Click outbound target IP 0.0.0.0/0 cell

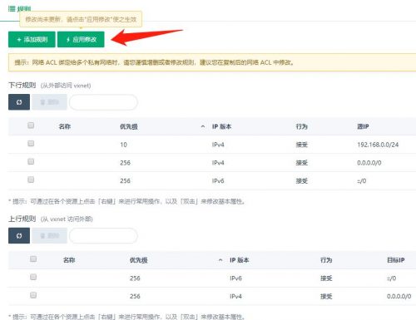(x=399, y=297)
